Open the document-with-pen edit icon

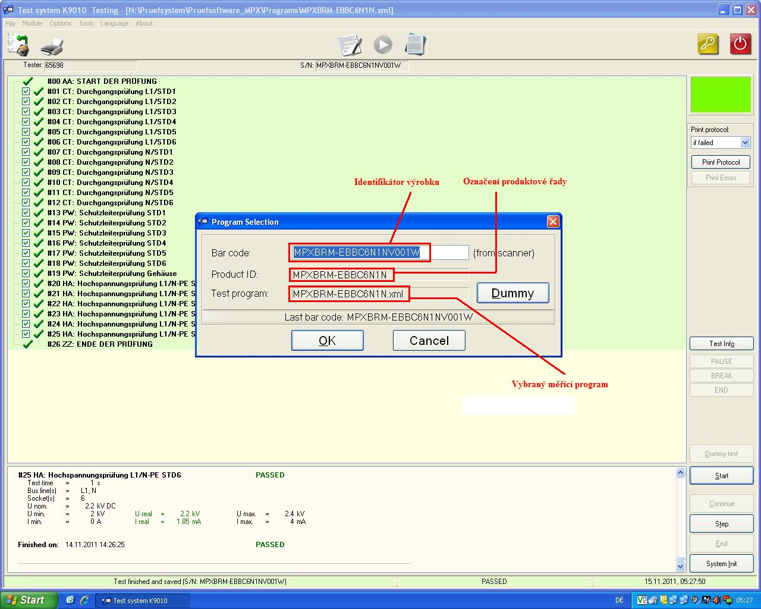pyautogui.click(x=350, y=45)
